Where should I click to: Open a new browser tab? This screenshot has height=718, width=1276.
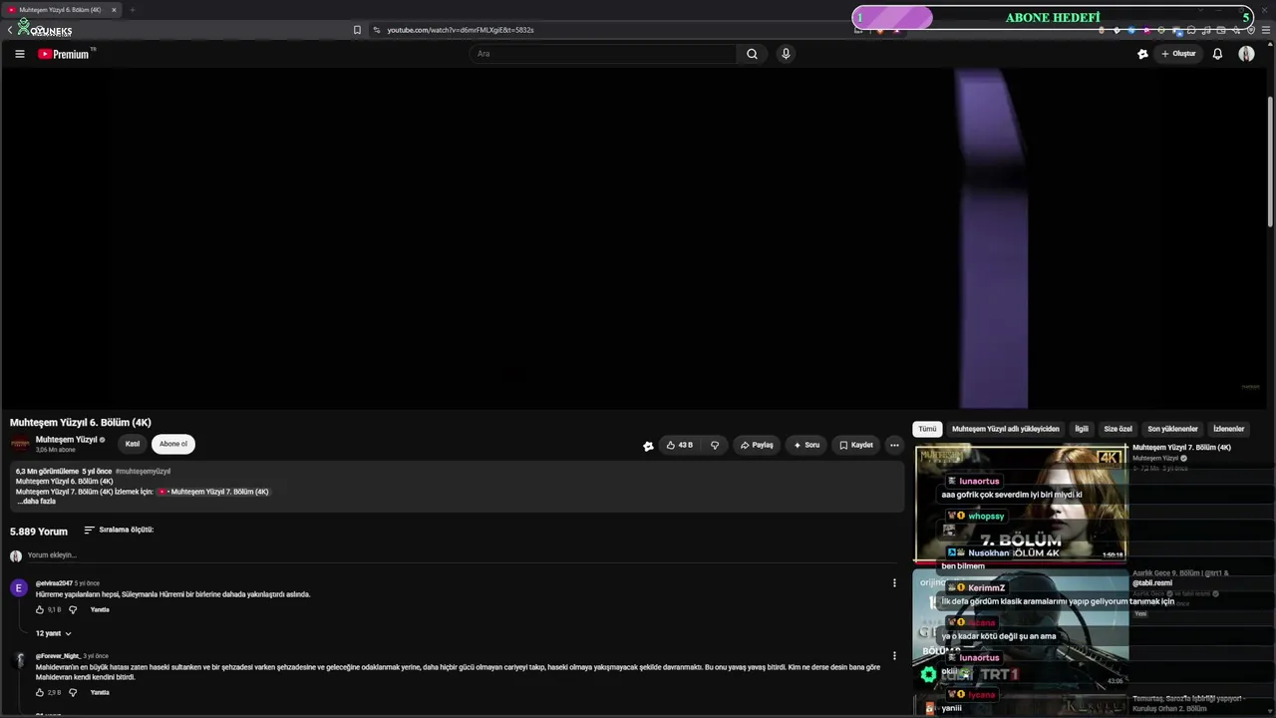(132, 10)
